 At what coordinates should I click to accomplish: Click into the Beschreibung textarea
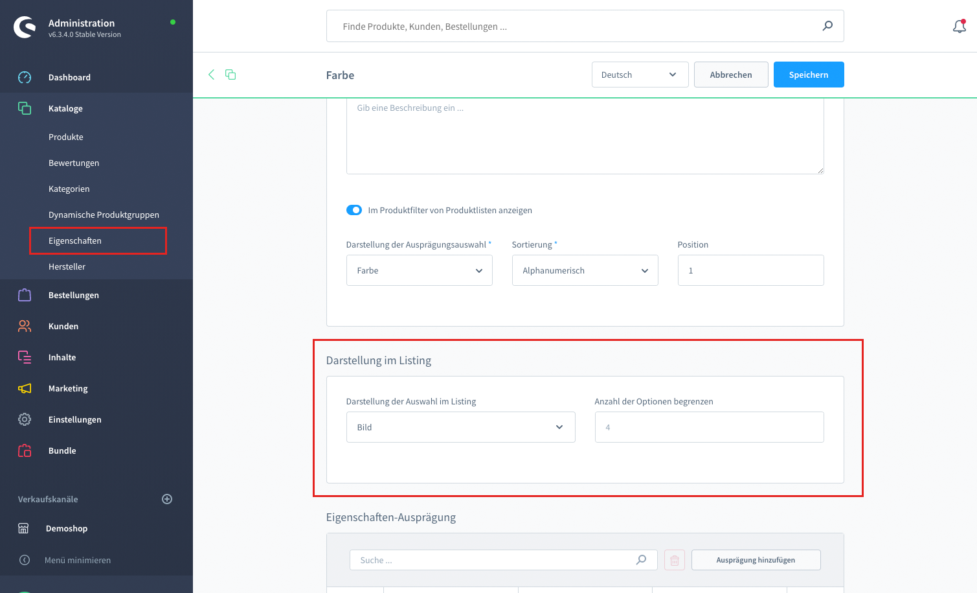pos(585,135)
